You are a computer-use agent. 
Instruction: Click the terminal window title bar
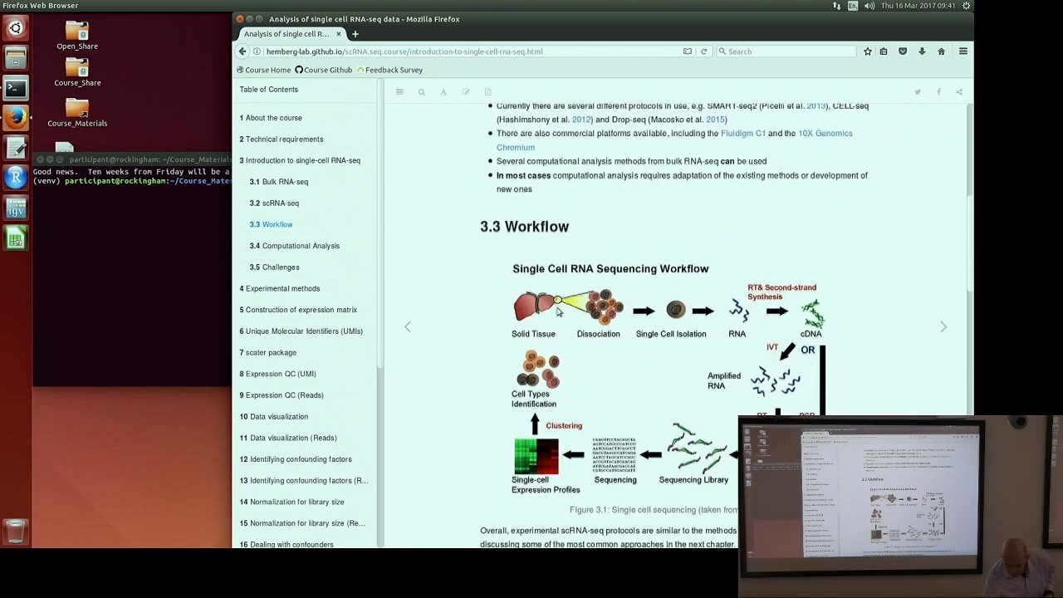pyautogui.click(x=133, y=159)
